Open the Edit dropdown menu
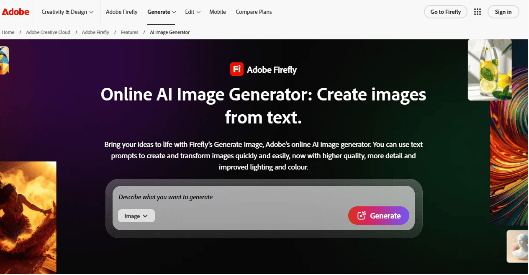This screenshot has height=275, width=529. 193,12
